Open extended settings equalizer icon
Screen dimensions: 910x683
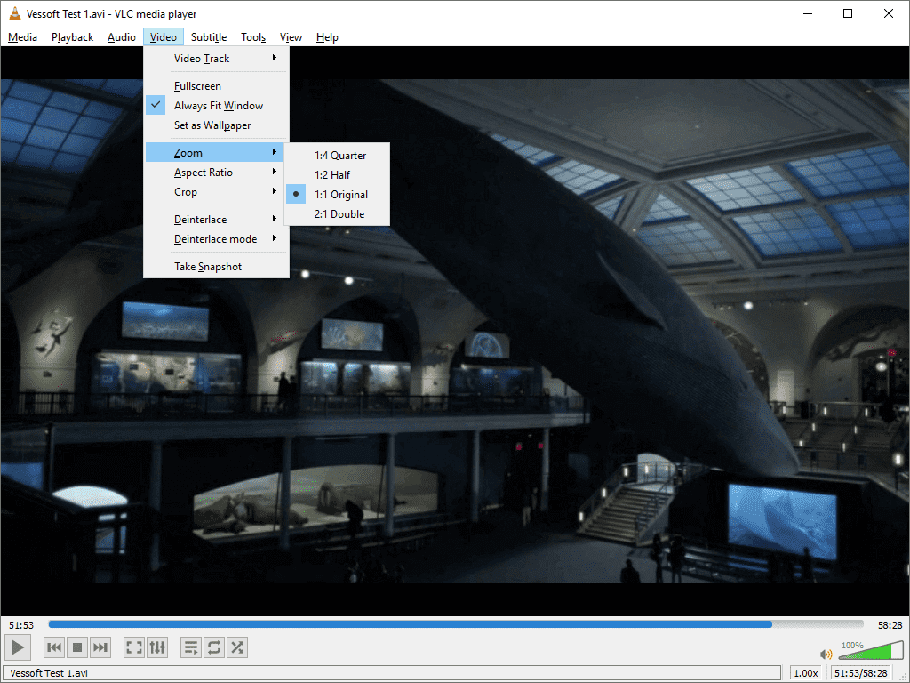(157, 647)
